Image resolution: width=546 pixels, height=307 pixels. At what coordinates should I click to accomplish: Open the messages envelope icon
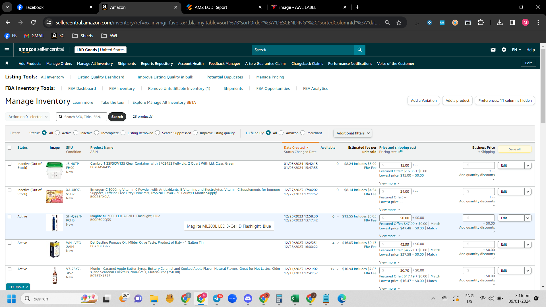pyautogui.click(x=493, y=50)
